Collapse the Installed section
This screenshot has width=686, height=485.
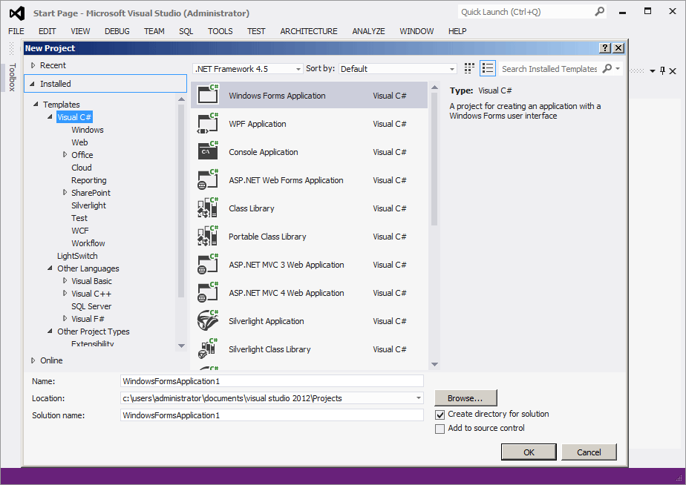click(33, 84)
